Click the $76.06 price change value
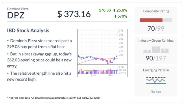 pyautogui.click(x=105, y=10)
